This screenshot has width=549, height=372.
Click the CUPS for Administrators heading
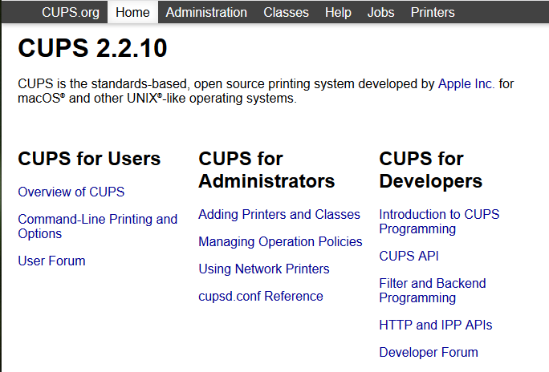point(266,170)
